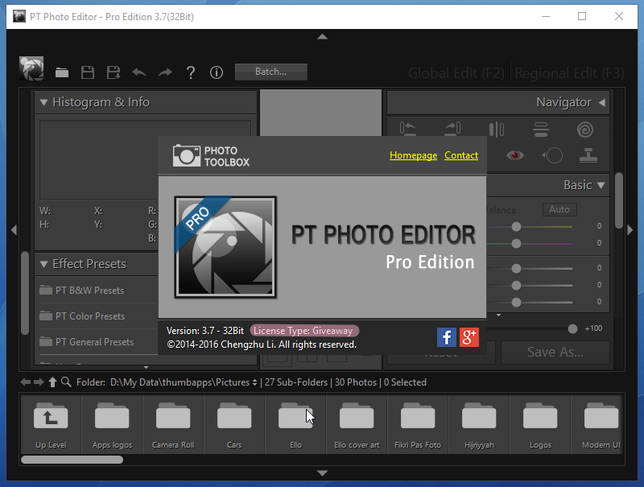Click the Open folder icon in toolbar
This screenshot has height=487, width=644.
pyautogui.click(x=62, y=72)
